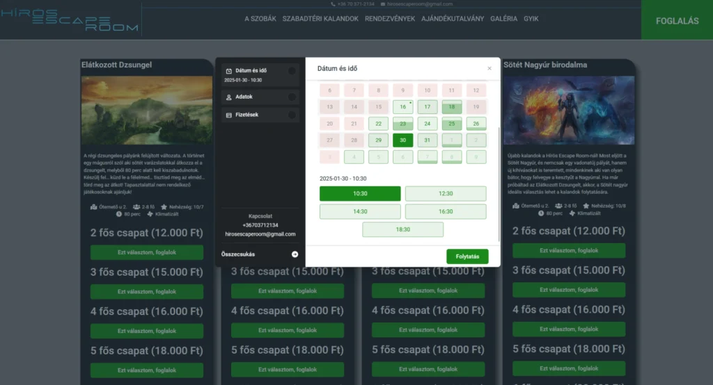Choose the 14:30 time slot

tap(360, 211)
